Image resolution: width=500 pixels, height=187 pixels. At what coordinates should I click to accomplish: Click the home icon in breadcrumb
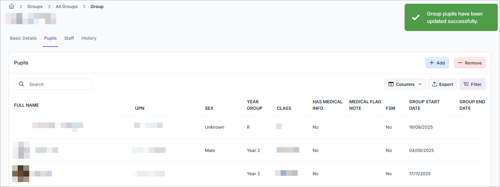[11, 7]
